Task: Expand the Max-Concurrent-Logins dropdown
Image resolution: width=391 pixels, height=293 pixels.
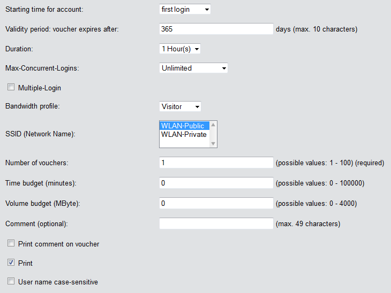Action: point(193,68)
